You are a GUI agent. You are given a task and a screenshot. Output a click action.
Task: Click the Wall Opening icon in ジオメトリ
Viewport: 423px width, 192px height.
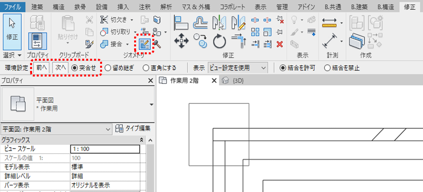click(x=157, y=20)
